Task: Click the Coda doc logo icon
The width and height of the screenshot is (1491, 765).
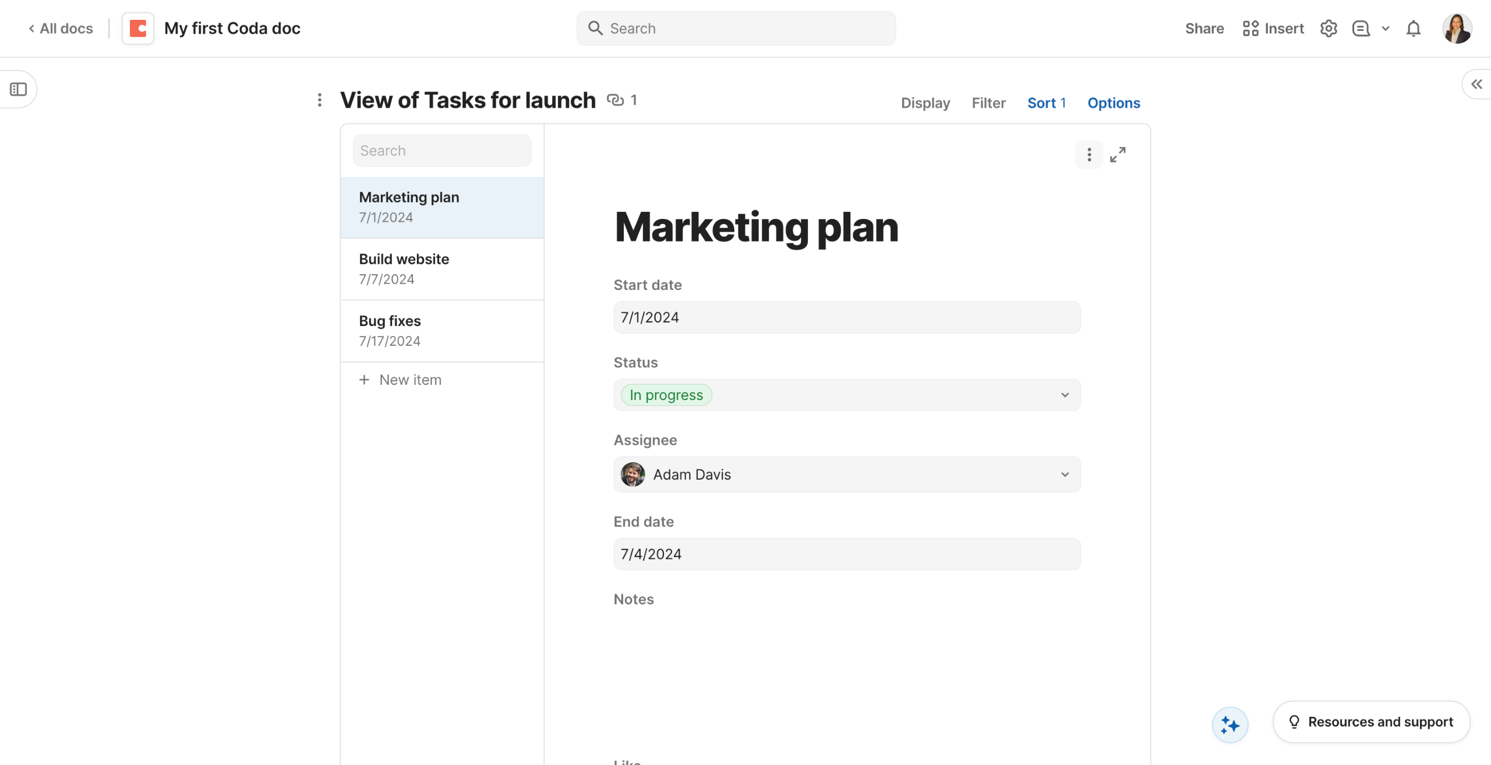Action: coord(137,29)
